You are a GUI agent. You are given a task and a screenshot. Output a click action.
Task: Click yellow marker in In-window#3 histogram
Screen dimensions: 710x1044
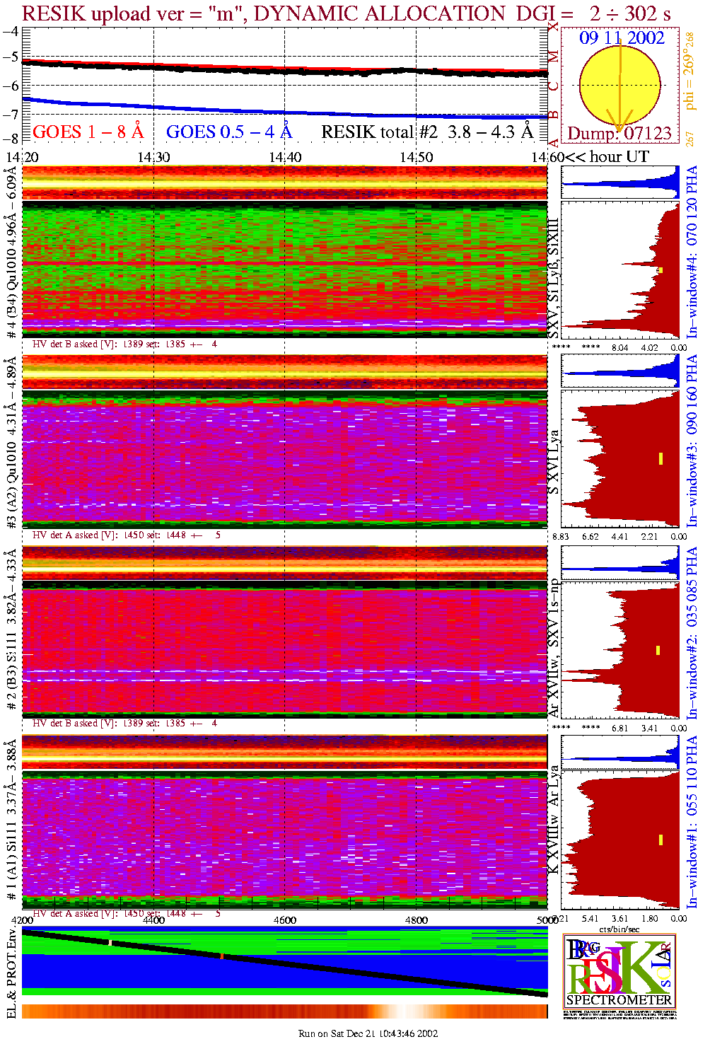(x=660, y=458)
